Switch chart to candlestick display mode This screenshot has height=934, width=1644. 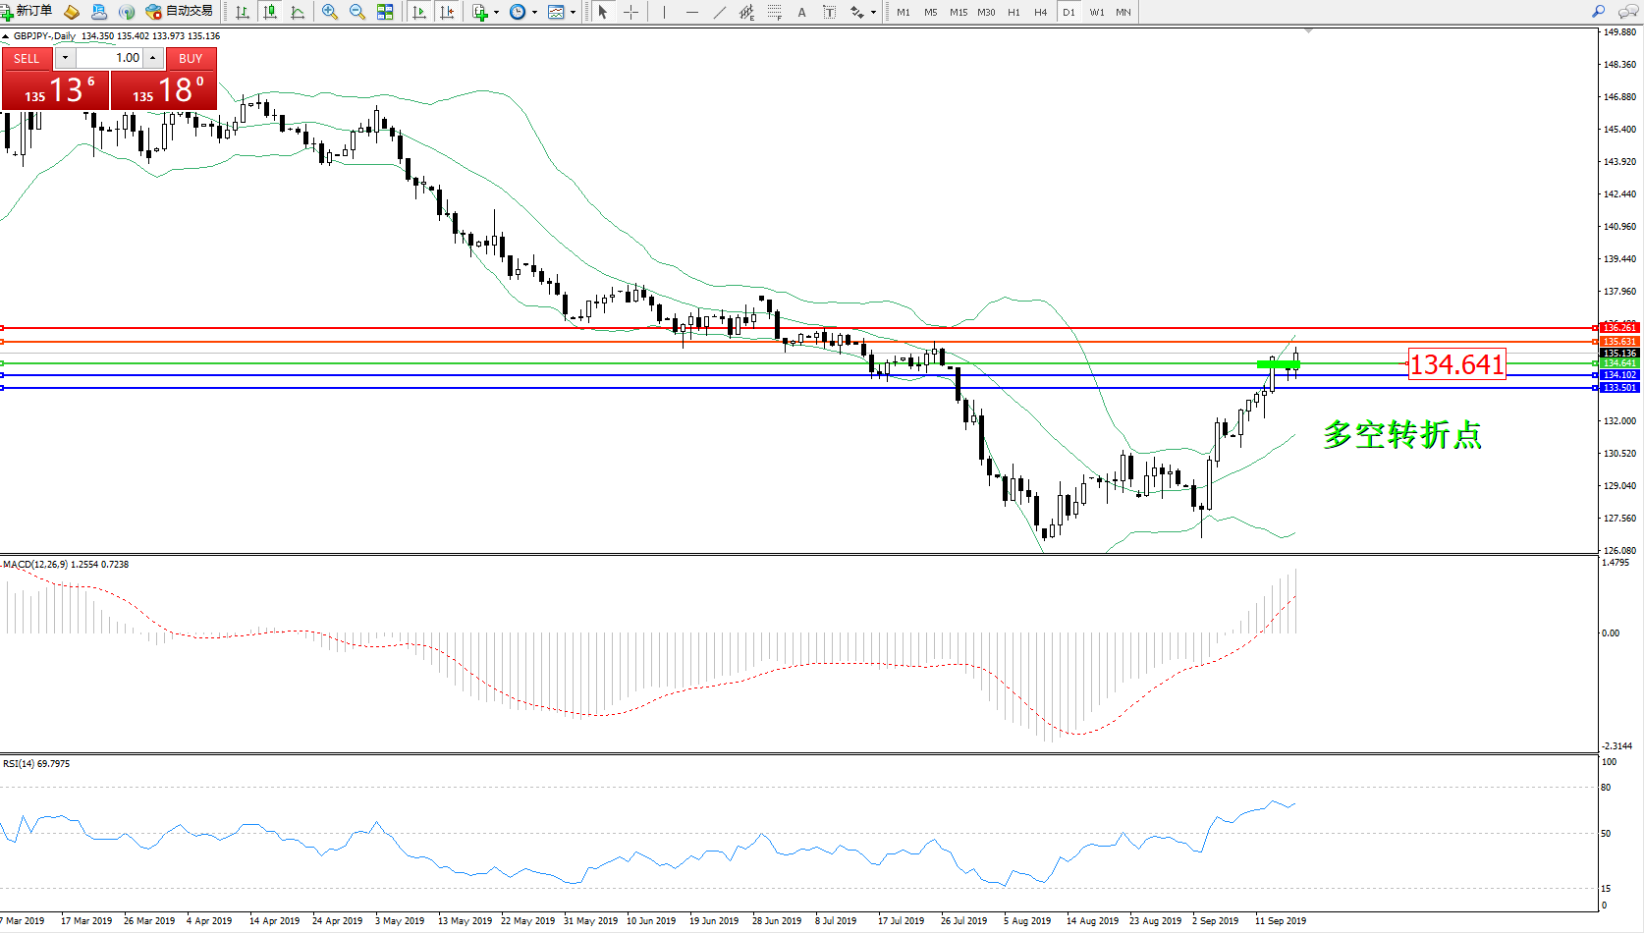[270, 12]
